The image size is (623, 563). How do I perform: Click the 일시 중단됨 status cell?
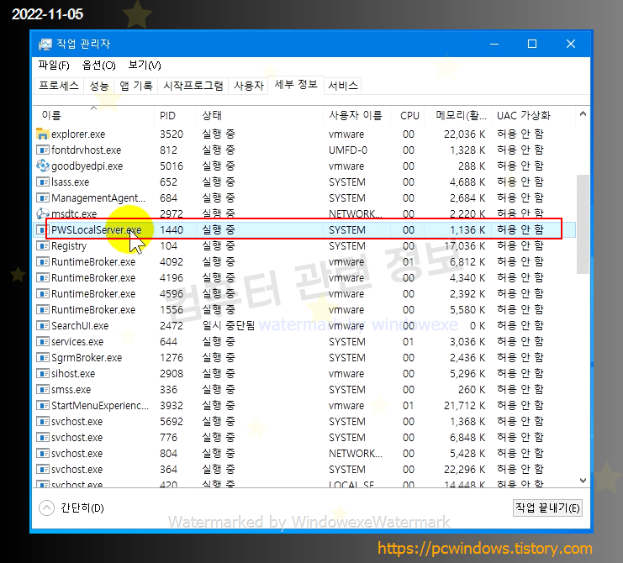[229, 325]
